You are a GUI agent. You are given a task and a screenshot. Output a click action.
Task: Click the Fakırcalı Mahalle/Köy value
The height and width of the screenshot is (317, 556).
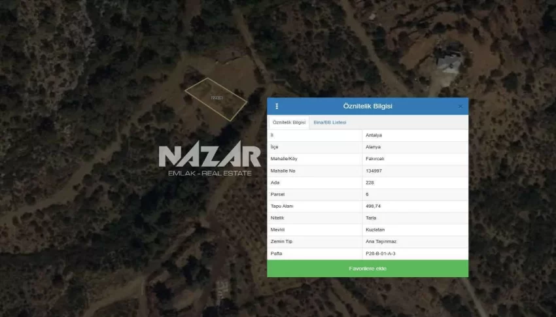click(x=375, y=159)
